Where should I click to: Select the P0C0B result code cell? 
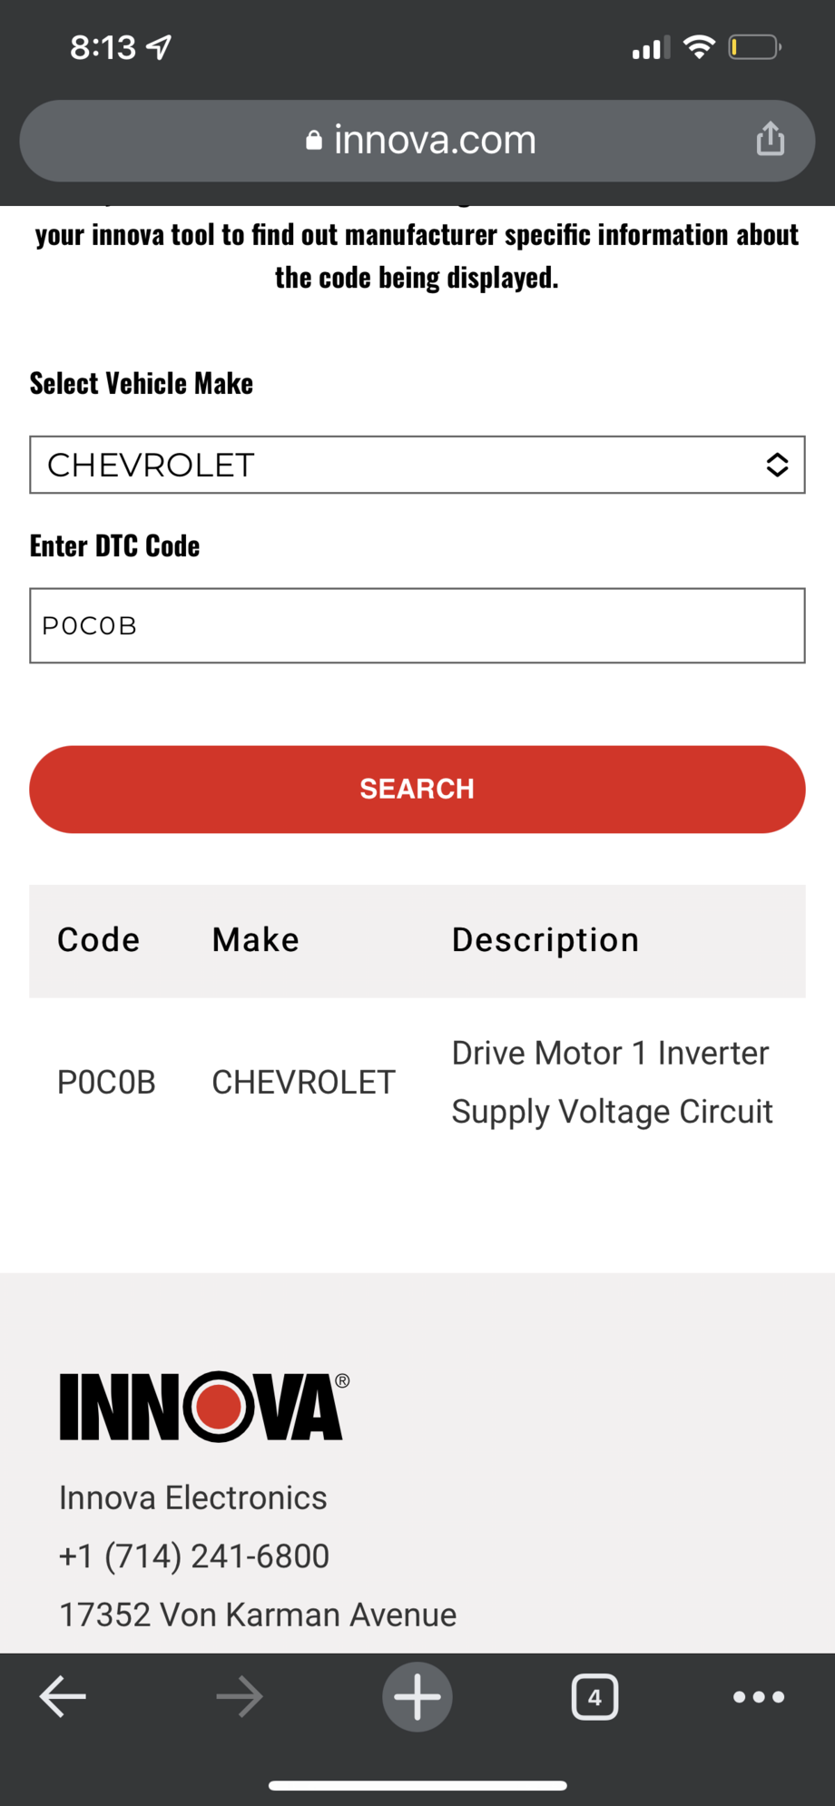click(x=106, y=1082)
